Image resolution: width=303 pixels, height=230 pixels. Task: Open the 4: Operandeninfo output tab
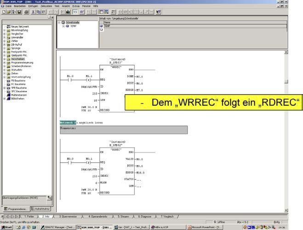(97, 217)
